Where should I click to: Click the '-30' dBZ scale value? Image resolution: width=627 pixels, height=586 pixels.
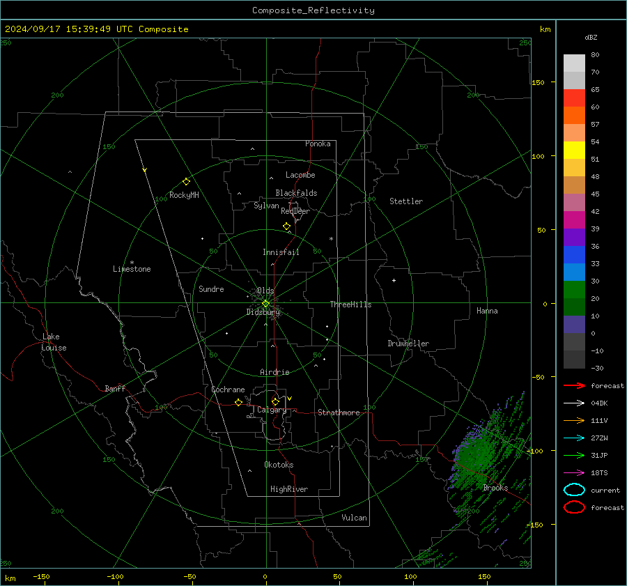pyautogui.click(x=598, y=368)
